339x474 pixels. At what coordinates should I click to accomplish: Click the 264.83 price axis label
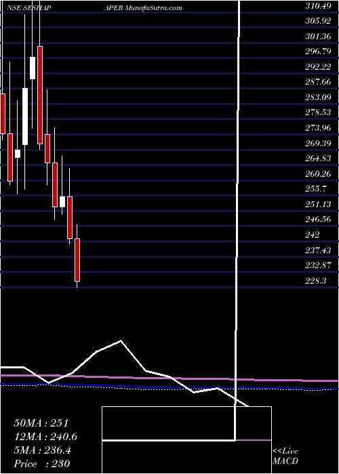pos(317,158)
